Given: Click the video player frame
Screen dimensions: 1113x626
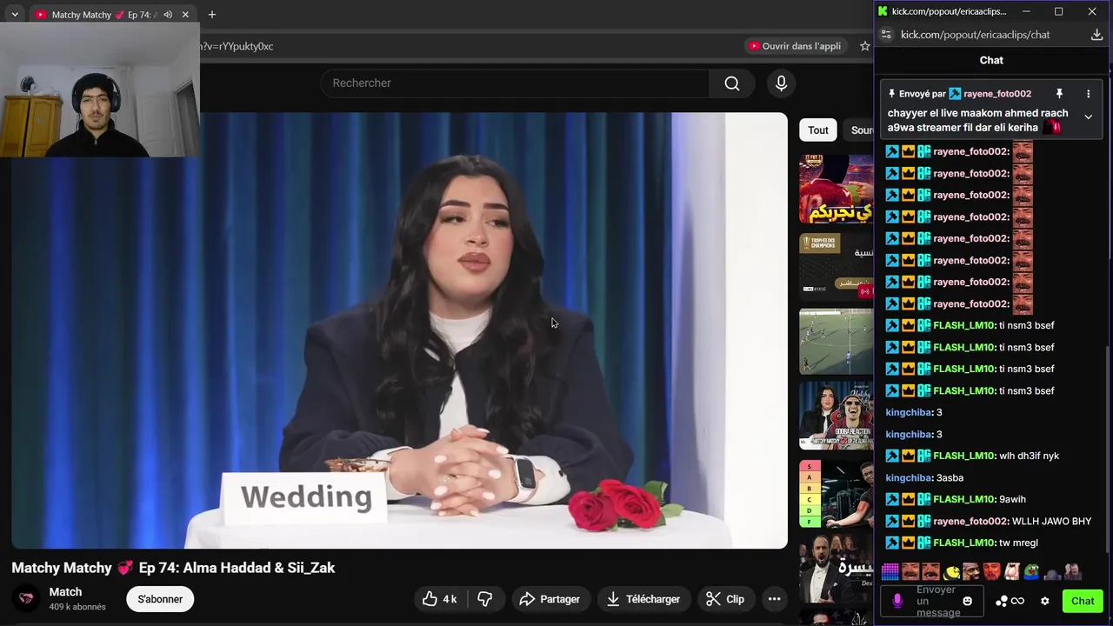Looking at the screenshot, I should pos(400,330).
